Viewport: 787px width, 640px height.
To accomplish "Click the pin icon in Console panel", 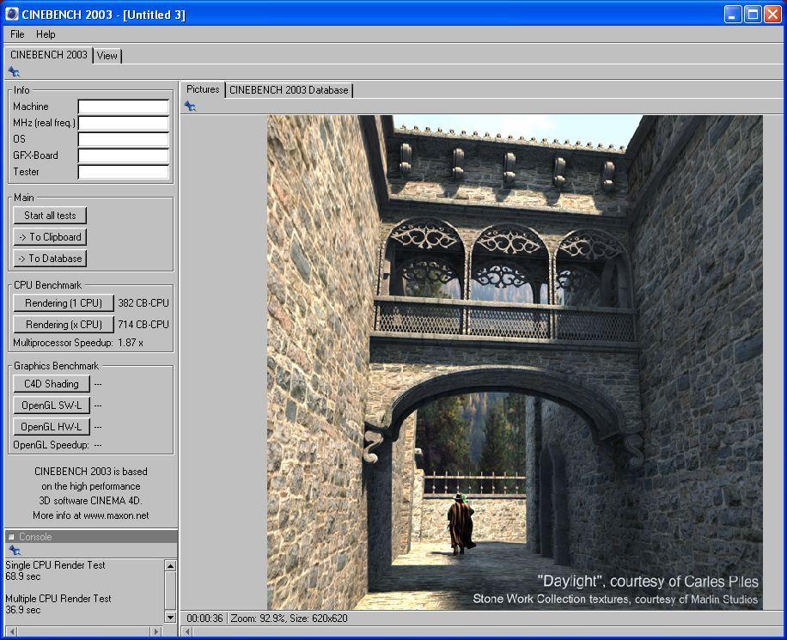I will [x=14, y=550].
